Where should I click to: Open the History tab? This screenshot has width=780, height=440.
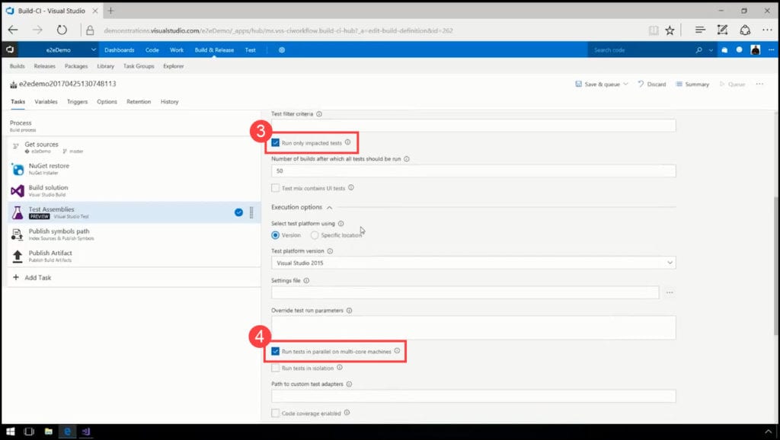tap(169, 101)
